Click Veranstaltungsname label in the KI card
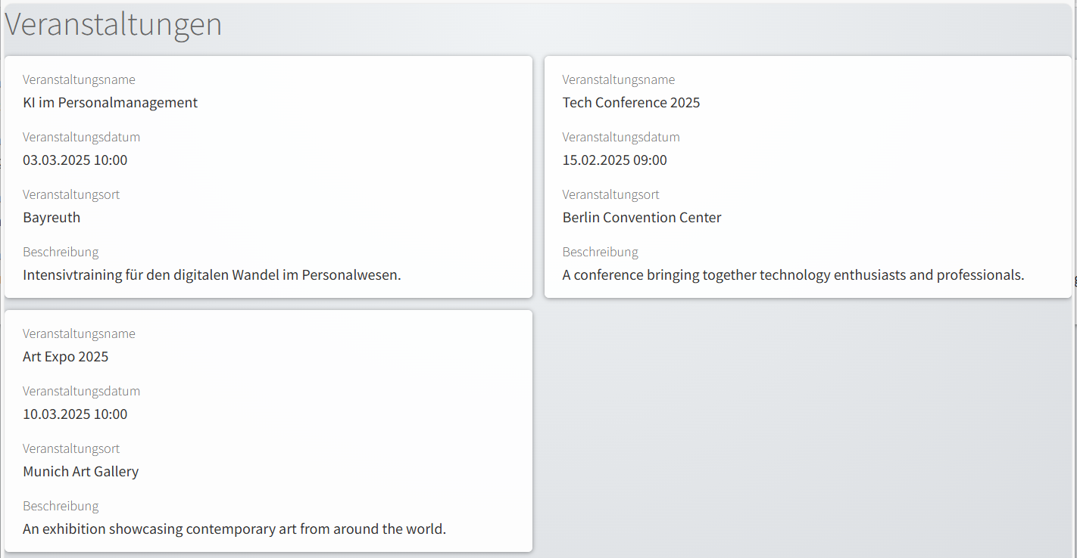Screen dimensions: 1077x558 (79, 80)
